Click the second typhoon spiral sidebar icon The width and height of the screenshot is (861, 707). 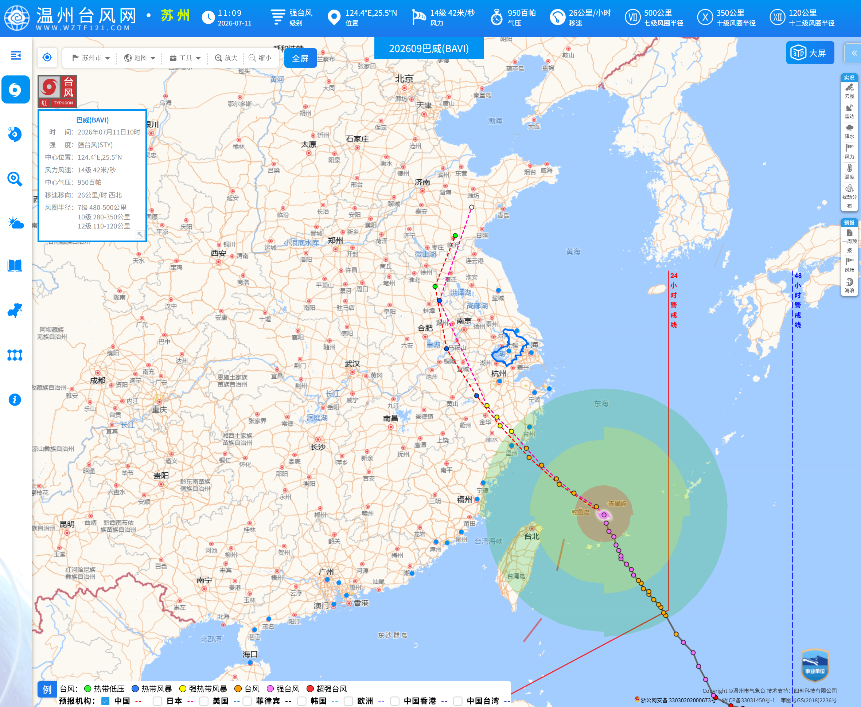pyautogui.click(x=15, y=134)
